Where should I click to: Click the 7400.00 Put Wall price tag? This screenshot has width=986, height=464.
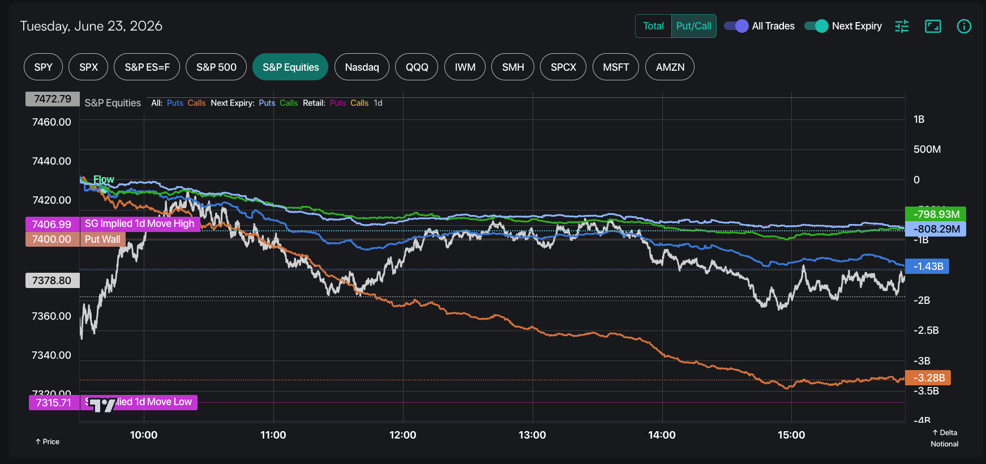52,239
